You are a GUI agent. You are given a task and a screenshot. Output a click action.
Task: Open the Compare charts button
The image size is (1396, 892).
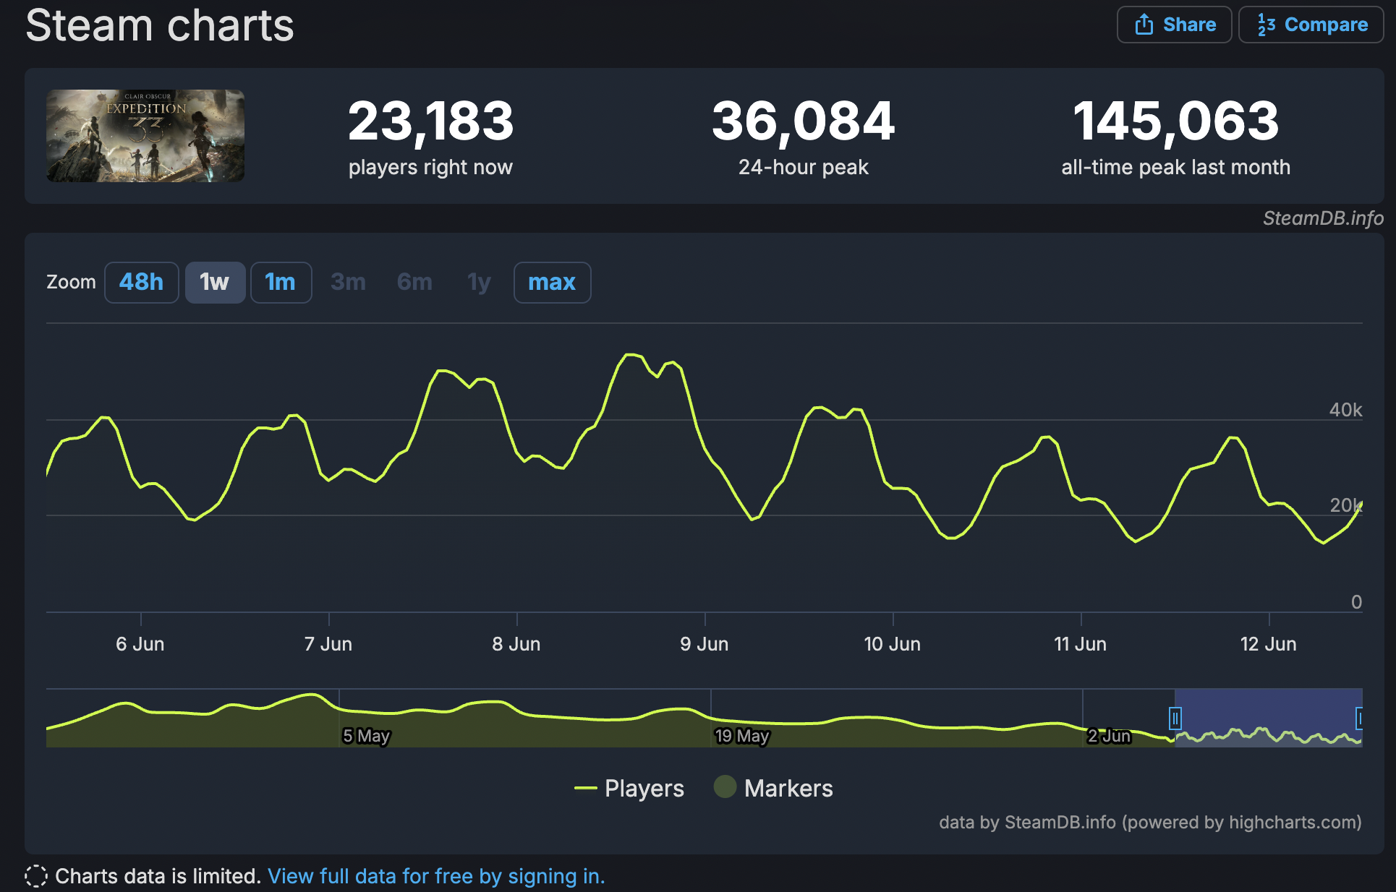[x=1311, y=25]
